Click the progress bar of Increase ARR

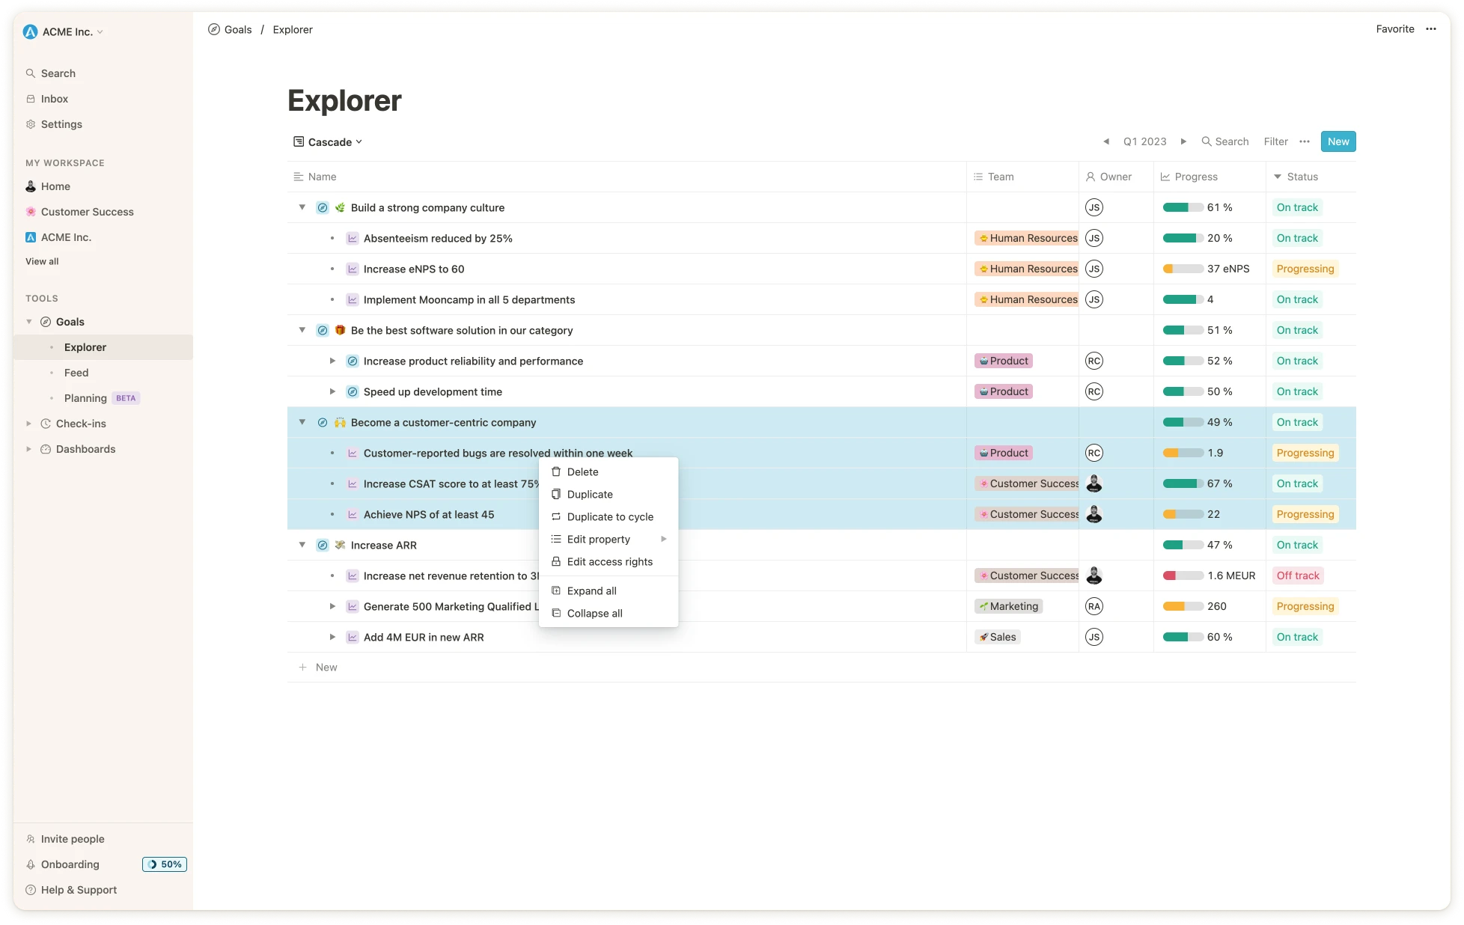[1182, 545]
